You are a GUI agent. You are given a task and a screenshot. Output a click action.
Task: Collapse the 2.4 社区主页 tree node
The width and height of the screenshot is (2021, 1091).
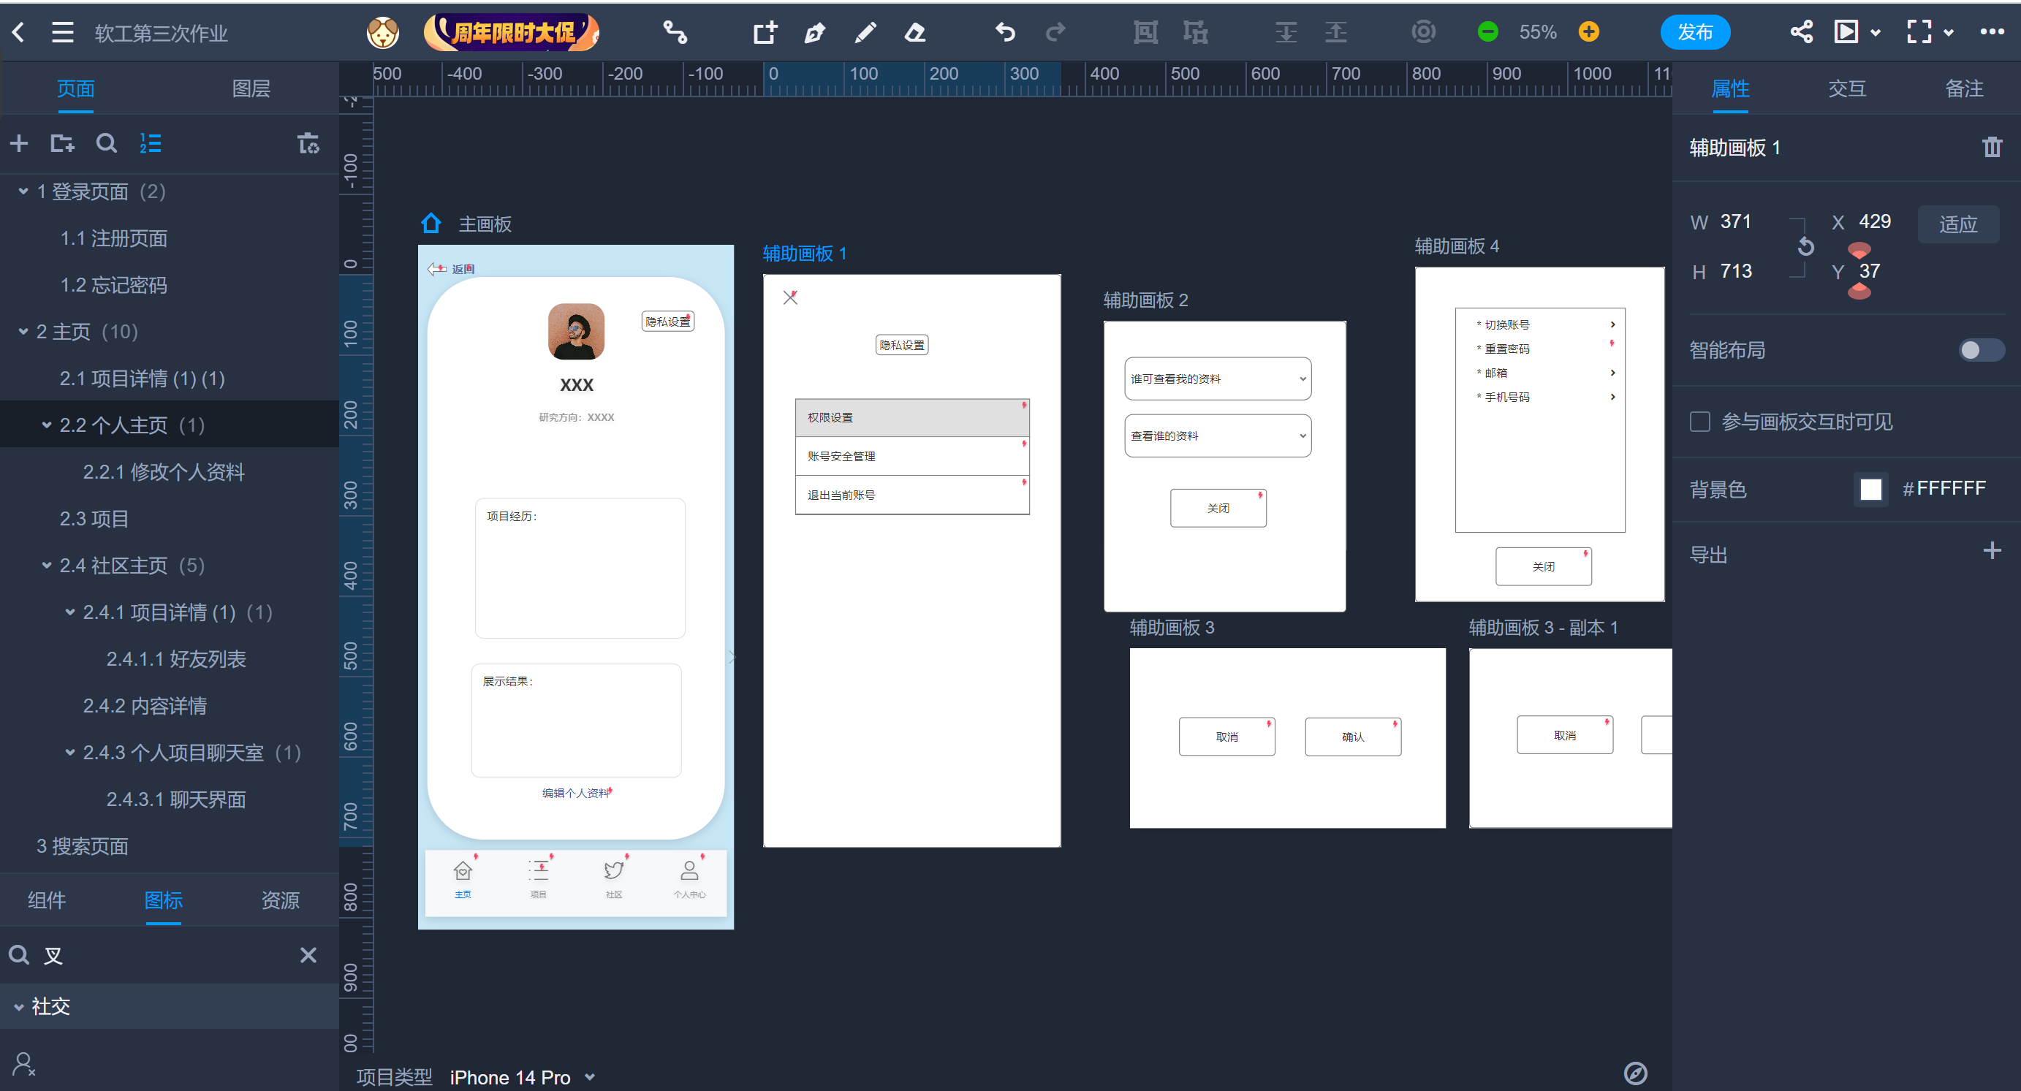pos(46,566)
